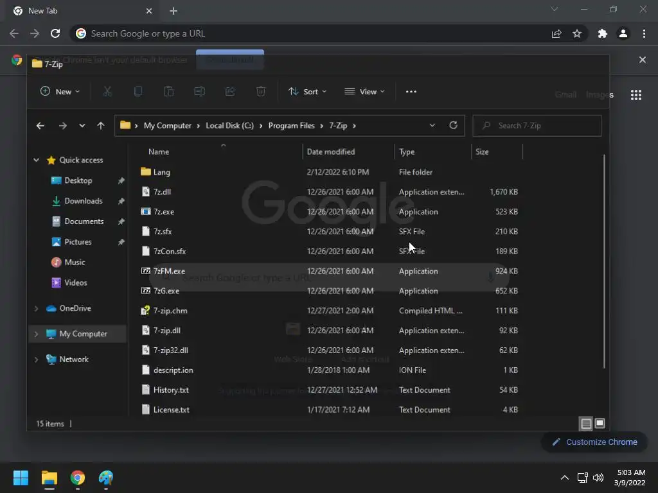Bookmark this tab with the star icon
The image size is (658, 493).
pos(577,33)
